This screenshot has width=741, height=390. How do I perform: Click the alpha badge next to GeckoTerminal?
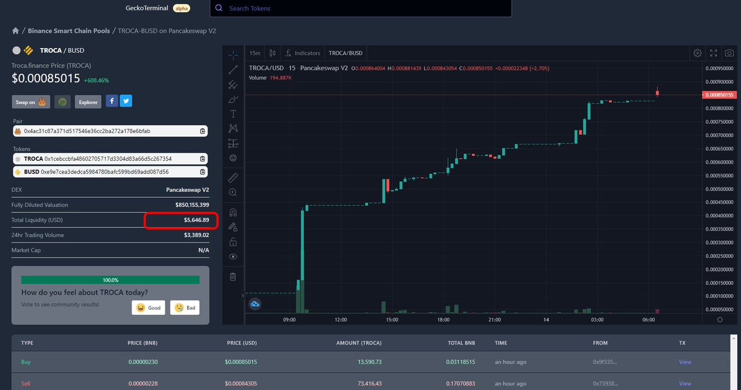[182, 9]
